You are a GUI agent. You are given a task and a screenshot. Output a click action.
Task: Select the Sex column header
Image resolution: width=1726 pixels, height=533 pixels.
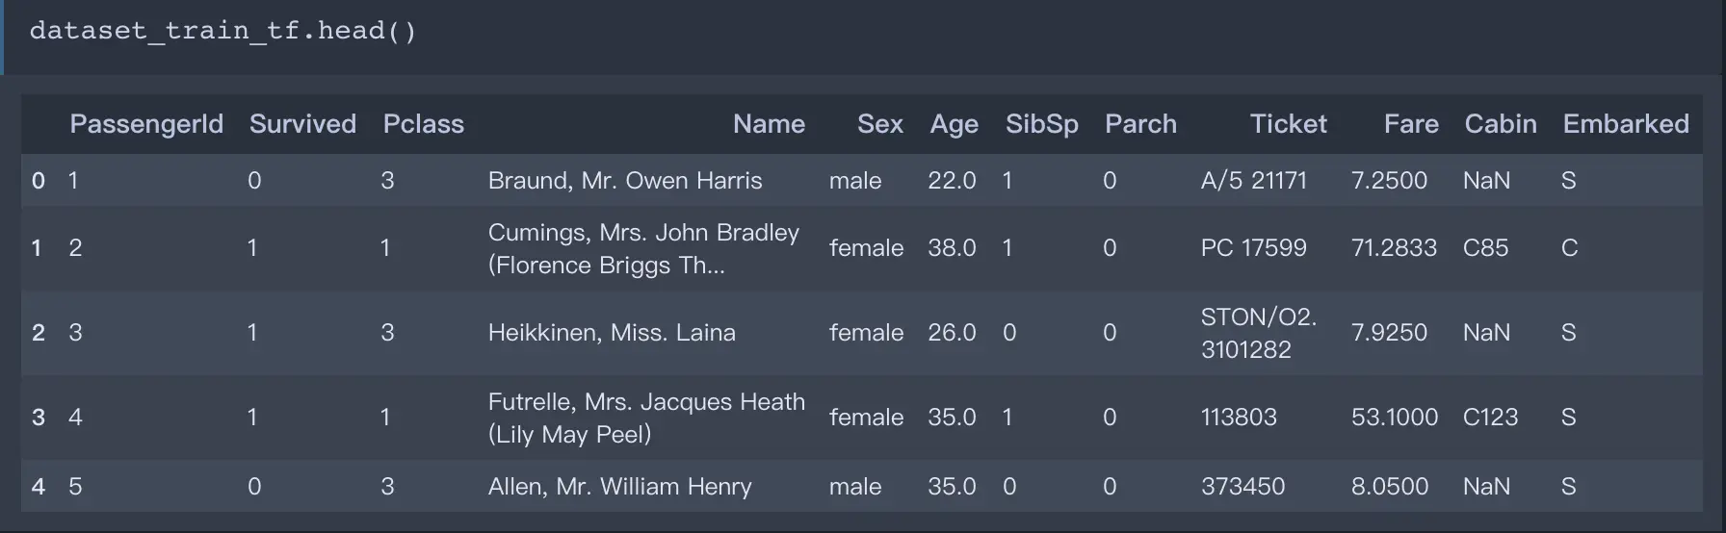(x=880, y=124)
